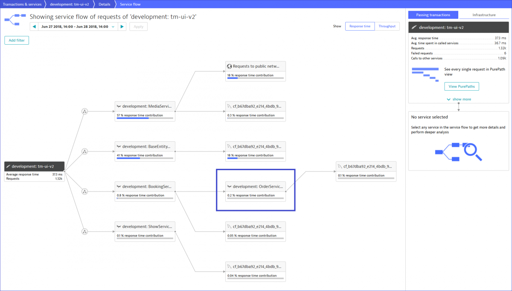Click the tree branch icon before BookingService node
This screenshot has width=512, height=291.
pos(84,191)
